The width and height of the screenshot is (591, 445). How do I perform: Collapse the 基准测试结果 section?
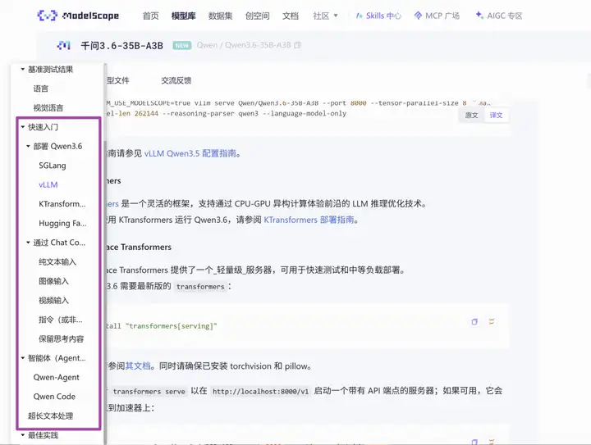click(23, 69)
